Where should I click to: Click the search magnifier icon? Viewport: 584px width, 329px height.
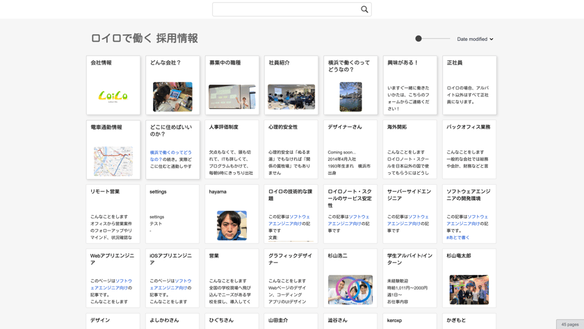coord(364,10)
